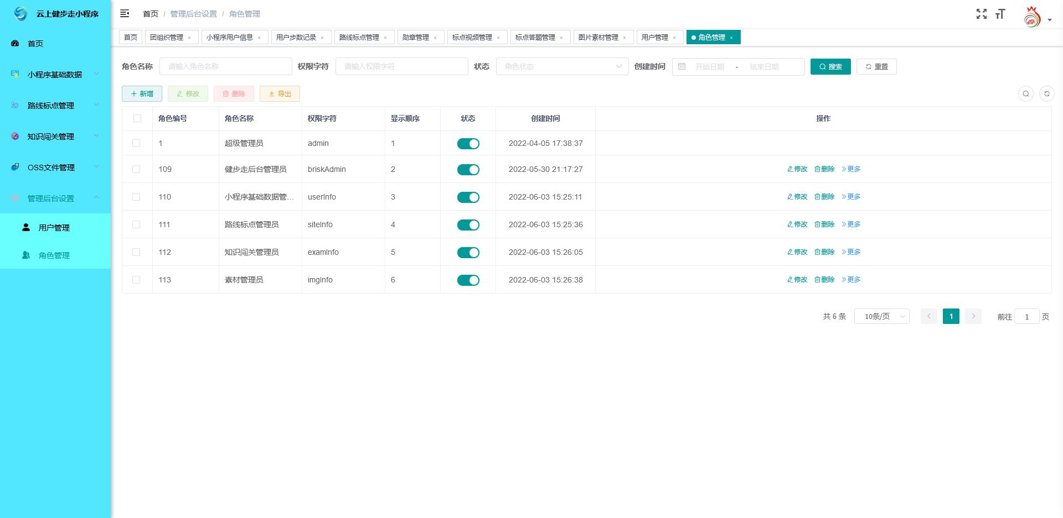Screen dimensions: 1063x518
Task: Click the 请输入角色名称 input field
Action: 225,66
